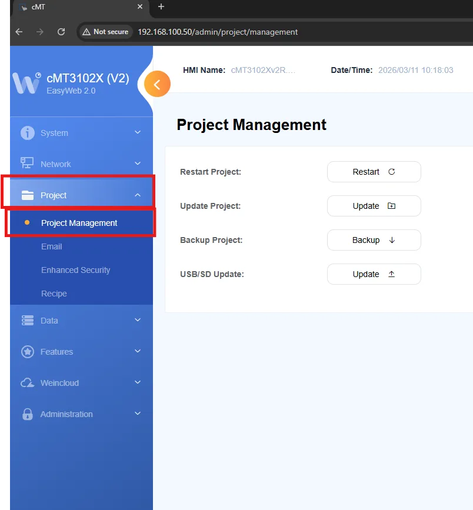Open the Administration menu label
The height and width of the screenshot is (510, 473).
66,414
